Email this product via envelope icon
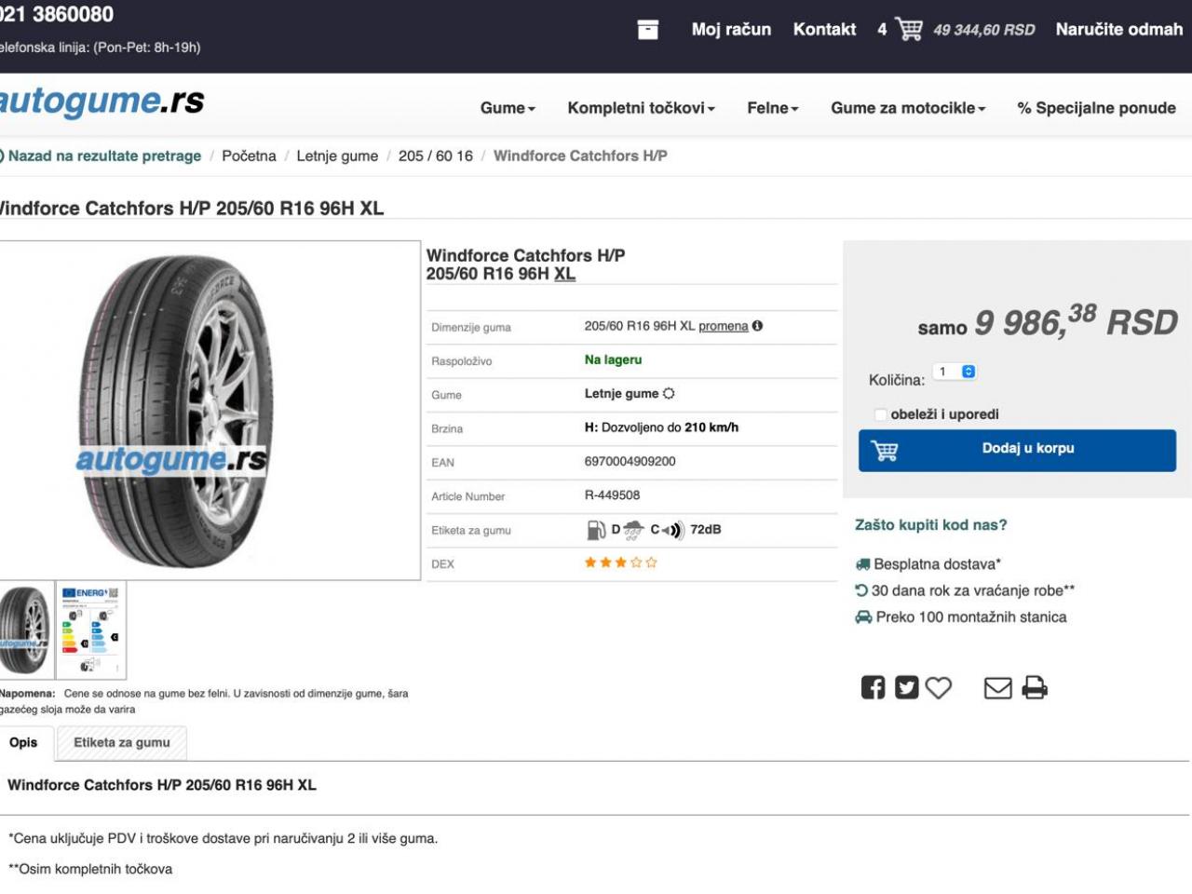 998,687
